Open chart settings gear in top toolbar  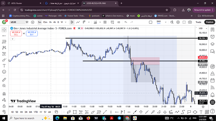(178, 22)
